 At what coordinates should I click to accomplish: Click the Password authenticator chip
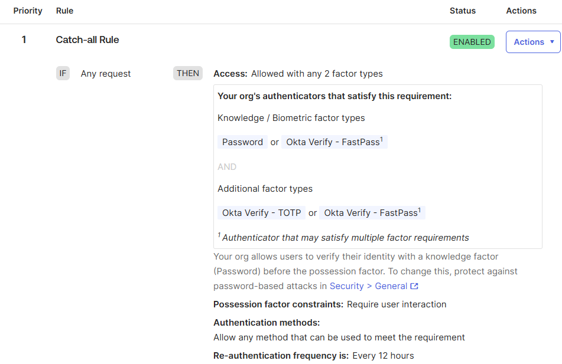tap(243, 142)
